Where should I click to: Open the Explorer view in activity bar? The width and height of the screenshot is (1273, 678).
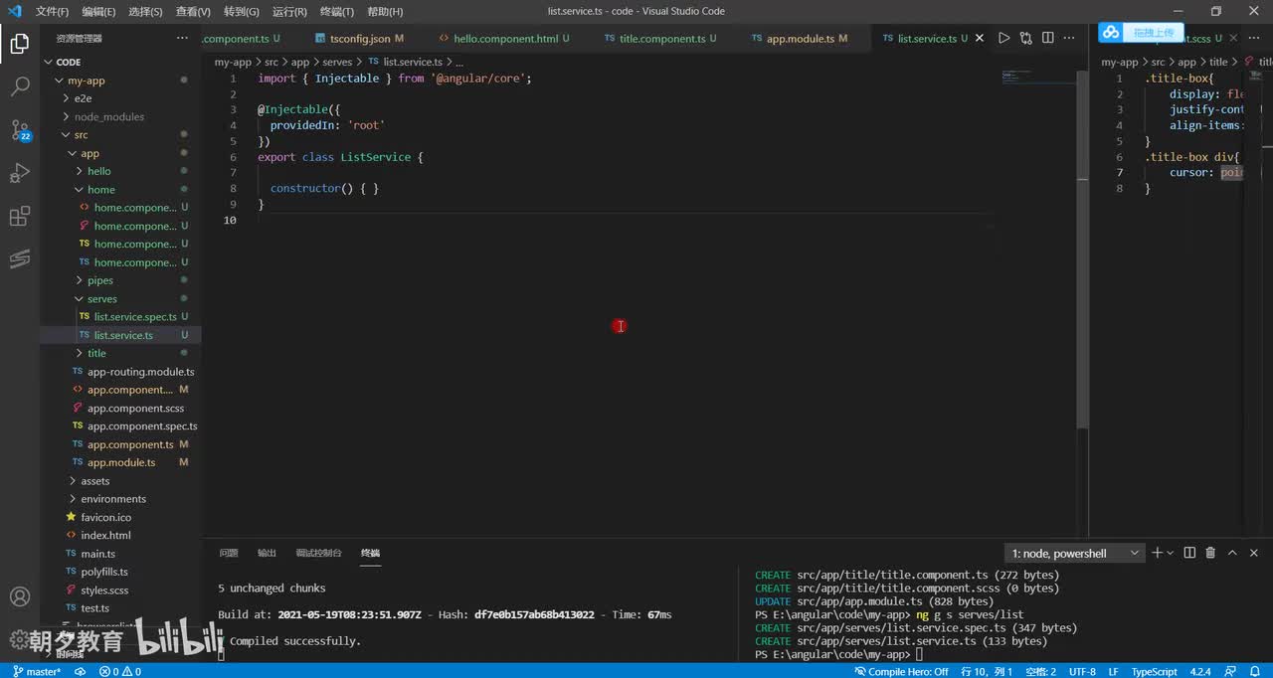[19, 44]
